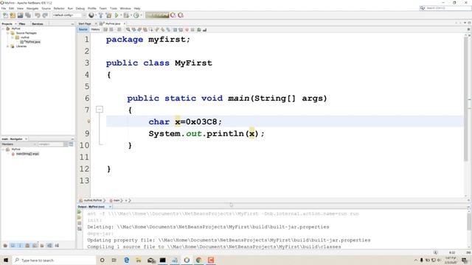Toggle the Source editor view button
Viewport: 472px width, 265px height.
coord(83,29)
